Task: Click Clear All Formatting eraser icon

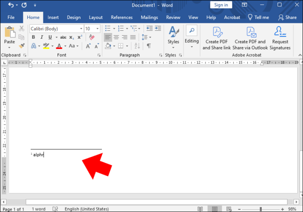Action: point(92,37)
